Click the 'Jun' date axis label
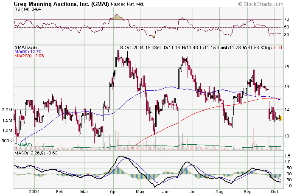 pyautogui.click(x=166, y=191)
